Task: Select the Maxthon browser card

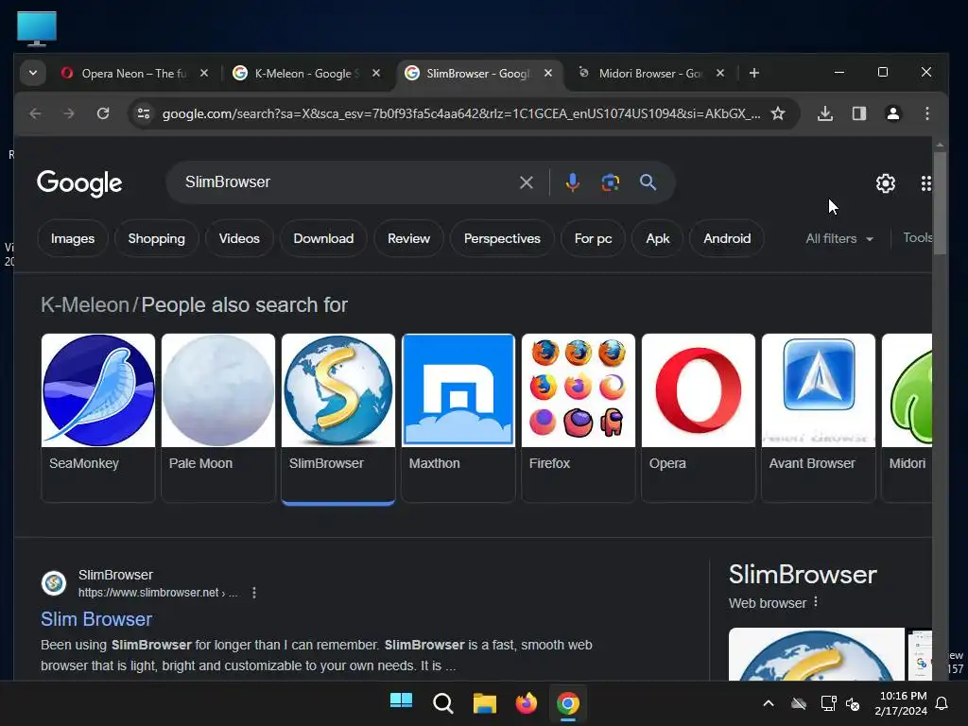Action: point(458,418)
